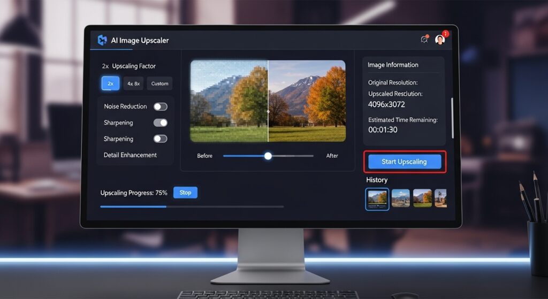Click the Before label under the preview
This screenshot has width=548, height=299.
pos(205,156)
